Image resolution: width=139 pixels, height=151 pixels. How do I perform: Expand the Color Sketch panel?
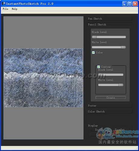click(110, 111)
